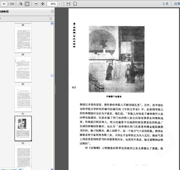Click the page number 072
This screenshot has width=180, height=170.
74,88
